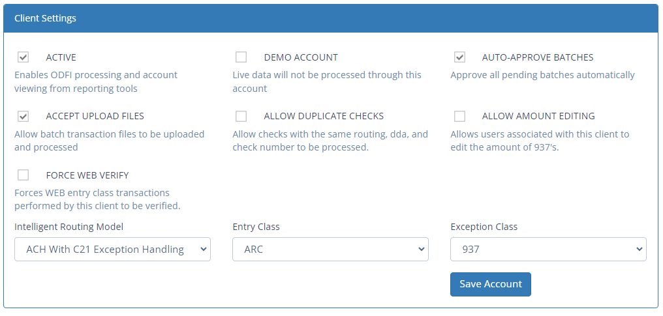The width and height of the screenshot is (663, 316).
Task: Click the ACCEPT UPLOAD FILES label
Action: point(95,117)
